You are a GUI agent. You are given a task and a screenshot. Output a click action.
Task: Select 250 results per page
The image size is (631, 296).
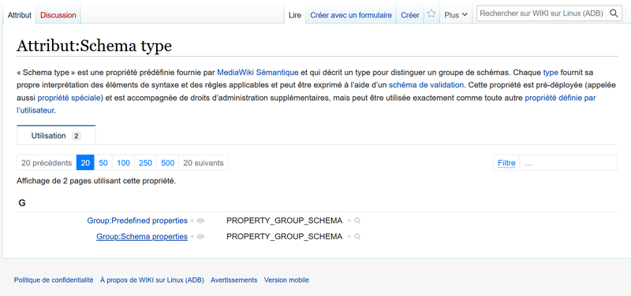(146, 163)
